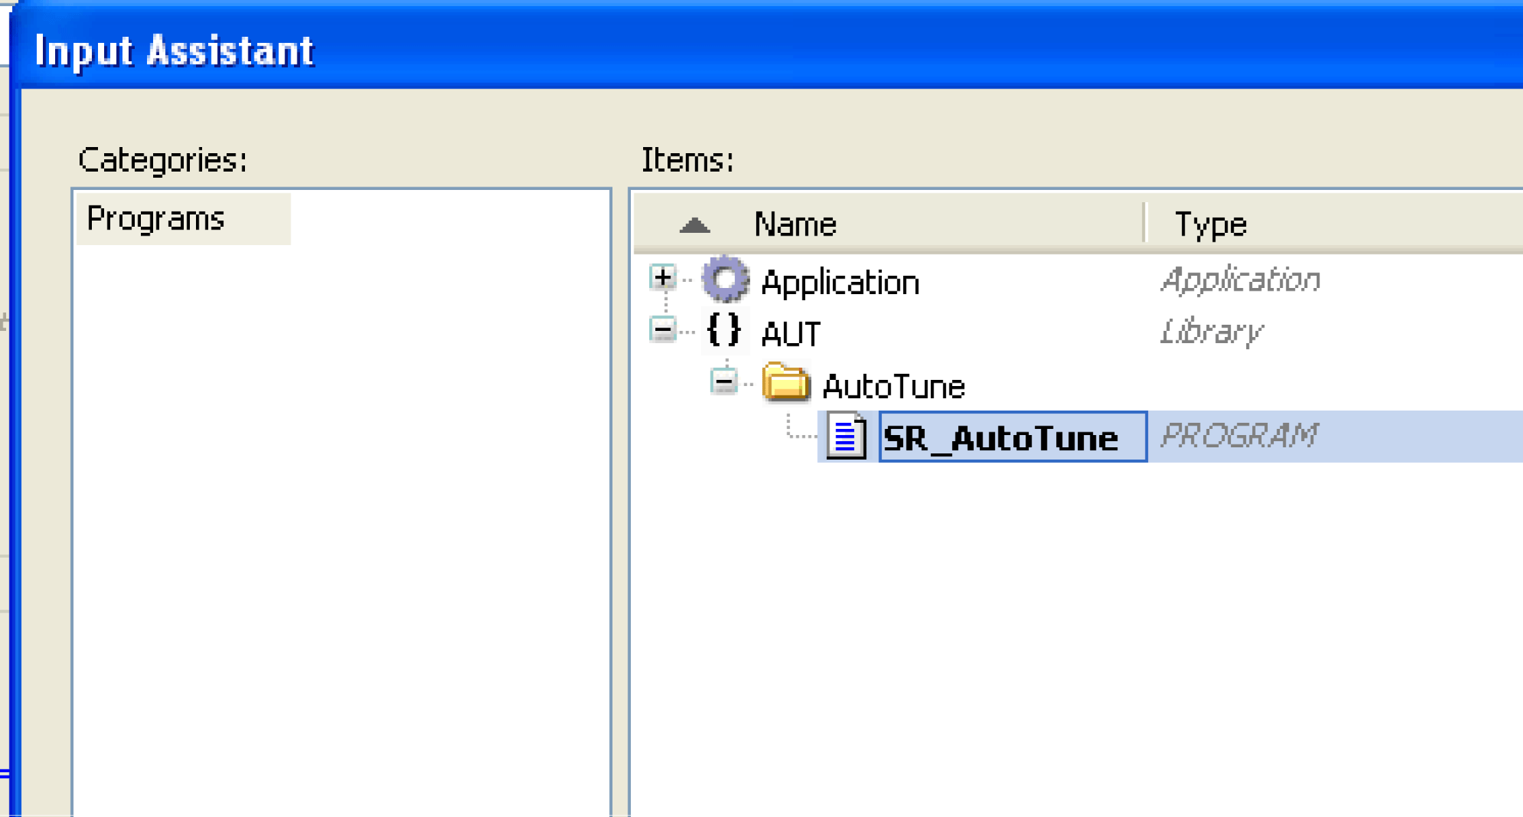
Task: Expand the Application tree node
Action: click(x=662, y=278)
